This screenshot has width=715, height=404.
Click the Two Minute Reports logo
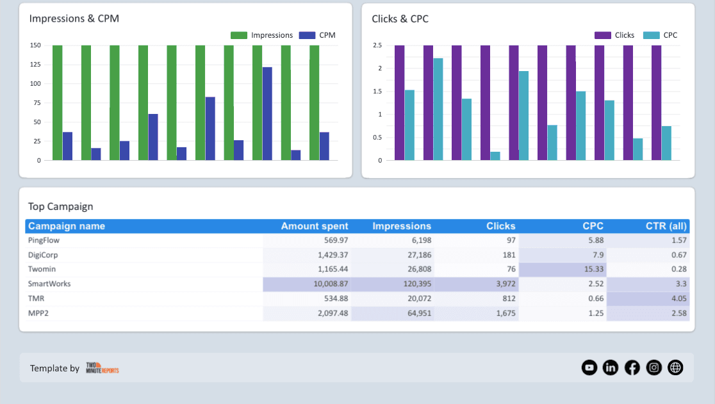pyautogui.click(x=101, y=368)
